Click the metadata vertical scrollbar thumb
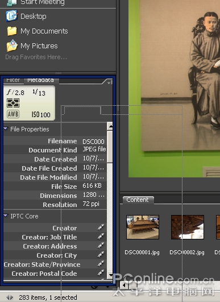The width and height of the screenshot is (220, 302). click(110, 147)
